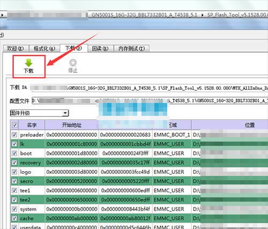The height and width of the screenshot is (229, 268).
Task: Click the 配置文件 path input field
Action: [150, 101]
